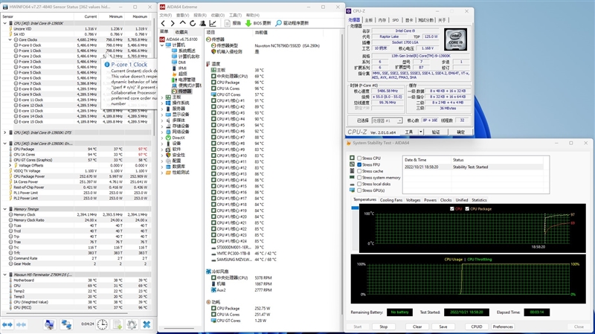Click Clear button in Stability Test
The height and width of the screenshot is (334, 595).
coord(417,327)
